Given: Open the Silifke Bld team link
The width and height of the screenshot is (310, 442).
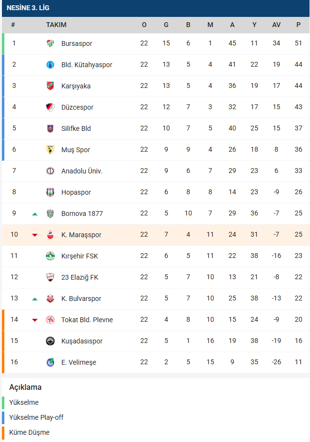Looking at the screenshot, I should 76,128.
